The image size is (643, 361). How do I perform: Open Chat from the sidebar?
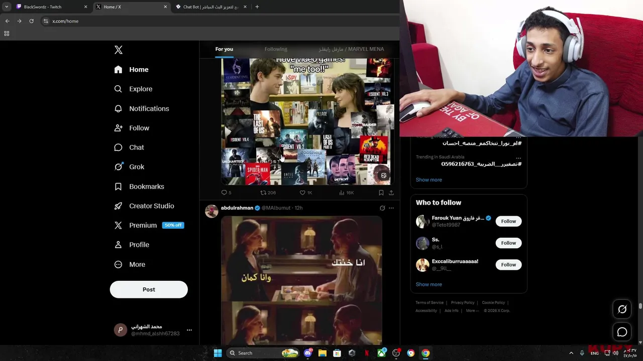coord(129,147)
